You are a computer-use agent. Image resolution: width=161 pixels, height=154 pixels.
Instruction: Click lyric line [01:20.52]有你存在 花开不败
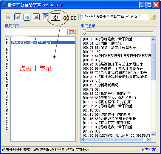tap(107, 123)
